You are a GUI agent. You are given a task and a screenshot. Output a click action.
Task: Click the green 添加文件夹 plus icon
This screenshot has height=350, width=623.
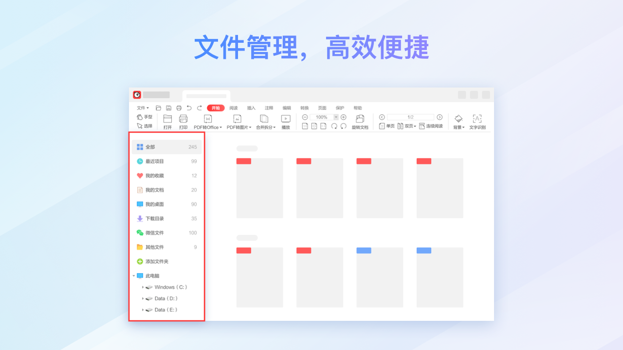tap(140, 262)
